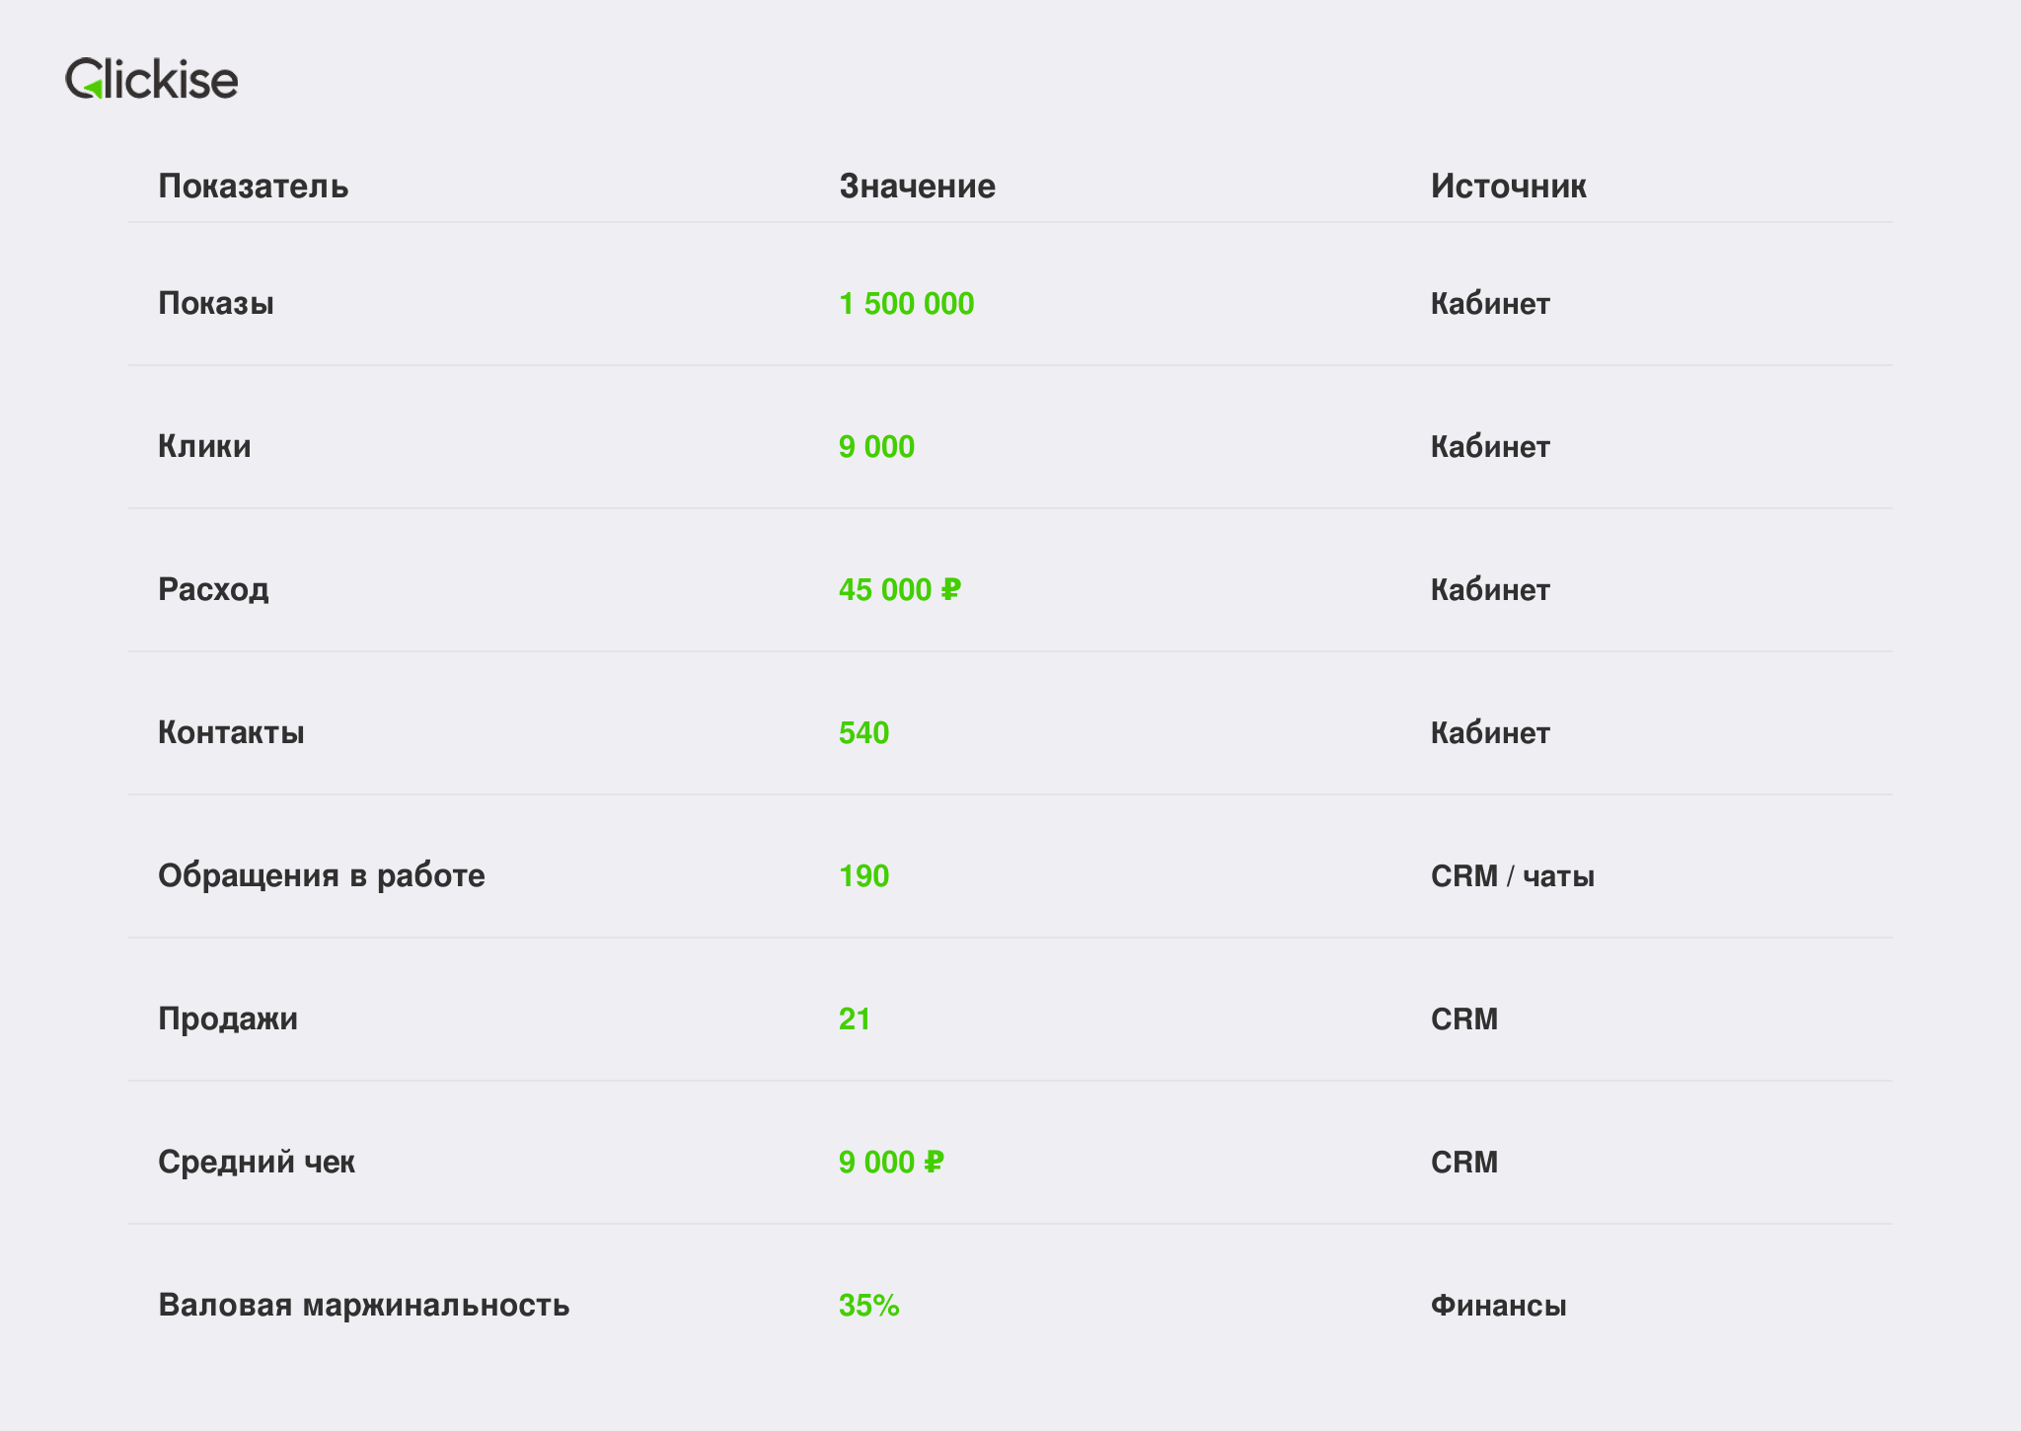Click the Клики row label

[204, 446]
